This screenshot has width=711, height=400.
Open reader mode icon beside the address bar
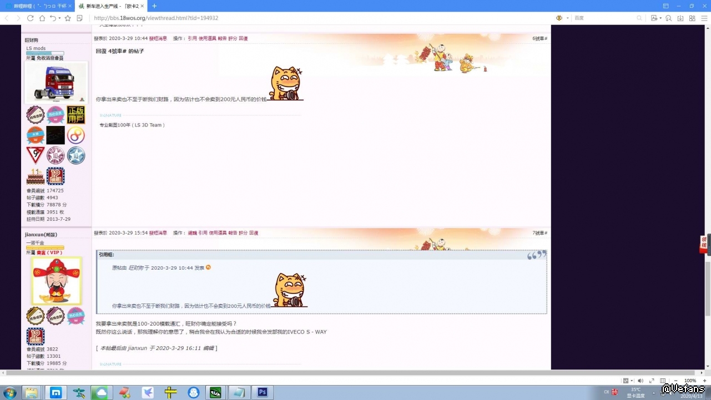click(x=80, y=18)
